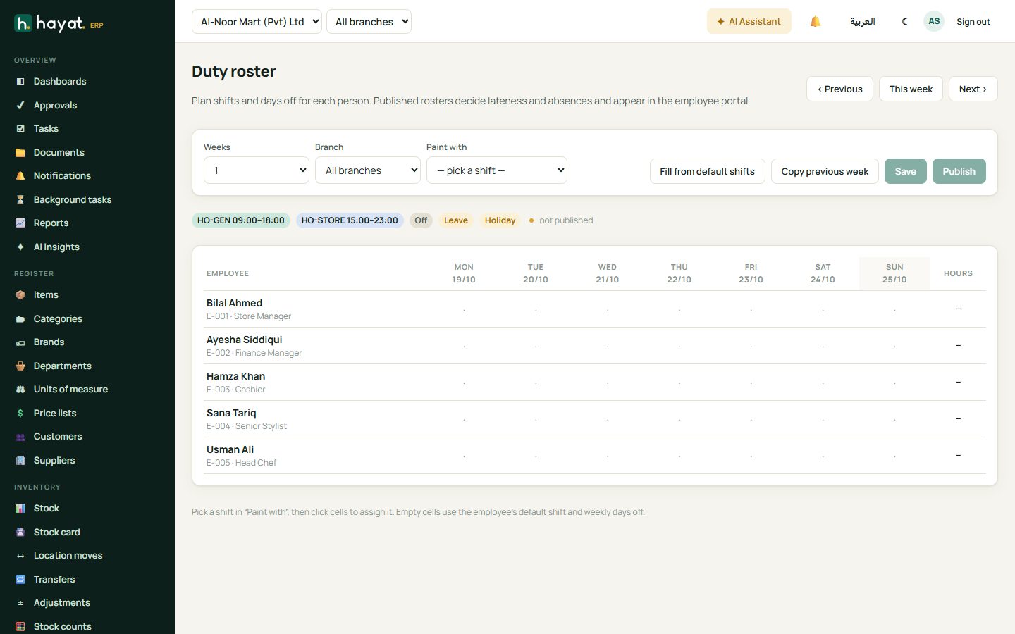Click Bilal Ahmed's Monday 19/10 cell

tap(464, 309)
